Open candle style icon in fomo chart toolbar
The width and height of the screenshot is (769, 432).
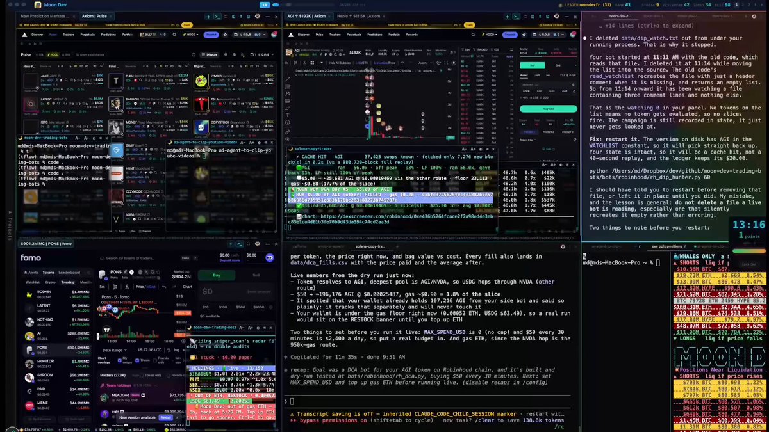click(x=115, y=287)
